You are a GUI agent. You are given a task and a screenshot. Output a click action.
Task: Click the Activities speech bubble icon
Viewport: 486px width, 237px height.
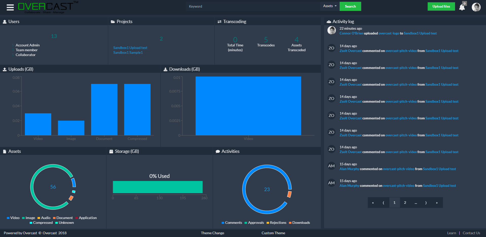point(218,151)
